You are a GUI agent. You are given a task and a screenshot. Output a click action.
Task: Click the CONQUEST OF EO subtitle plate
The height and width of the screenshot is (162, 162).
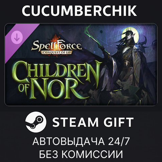tap(57, 52)
